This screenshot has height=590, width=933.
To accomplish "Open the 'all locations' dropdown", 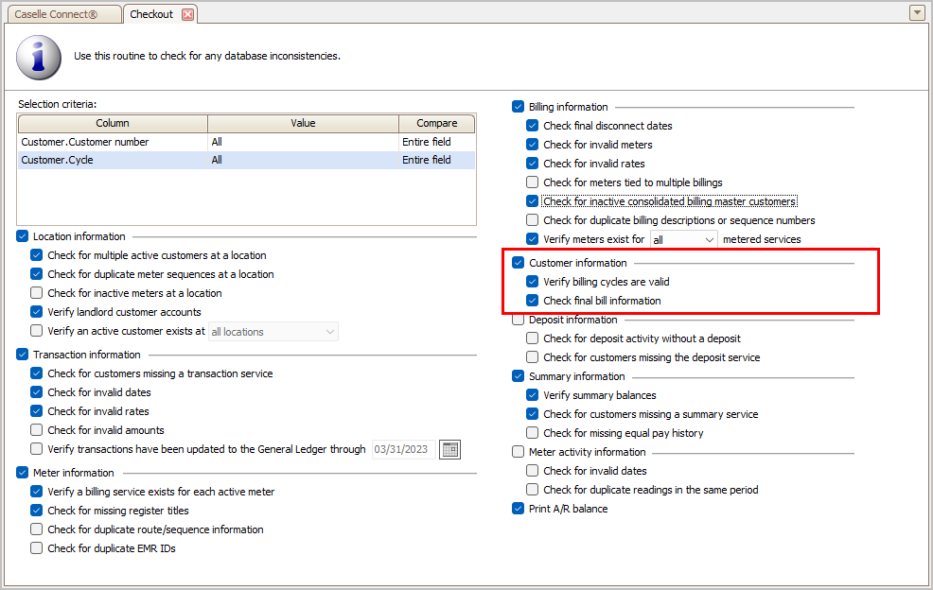I will click(273, 332).
